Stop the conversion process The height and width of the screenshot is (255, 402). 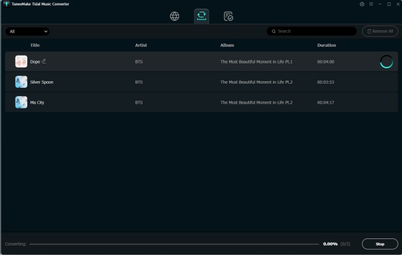click(x=380, y=244)
